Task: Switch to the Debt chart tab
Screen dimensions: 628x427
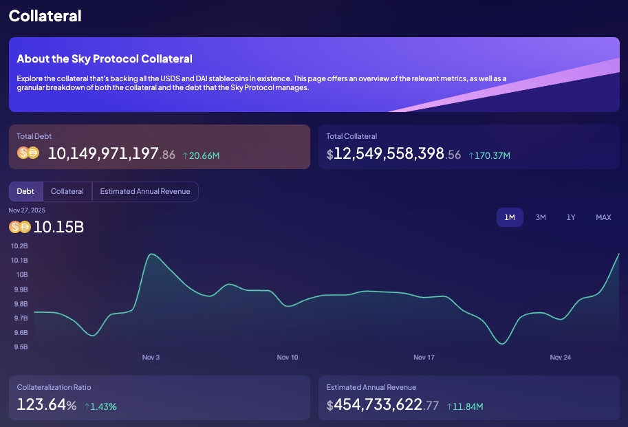Action: tap(25, 191)
